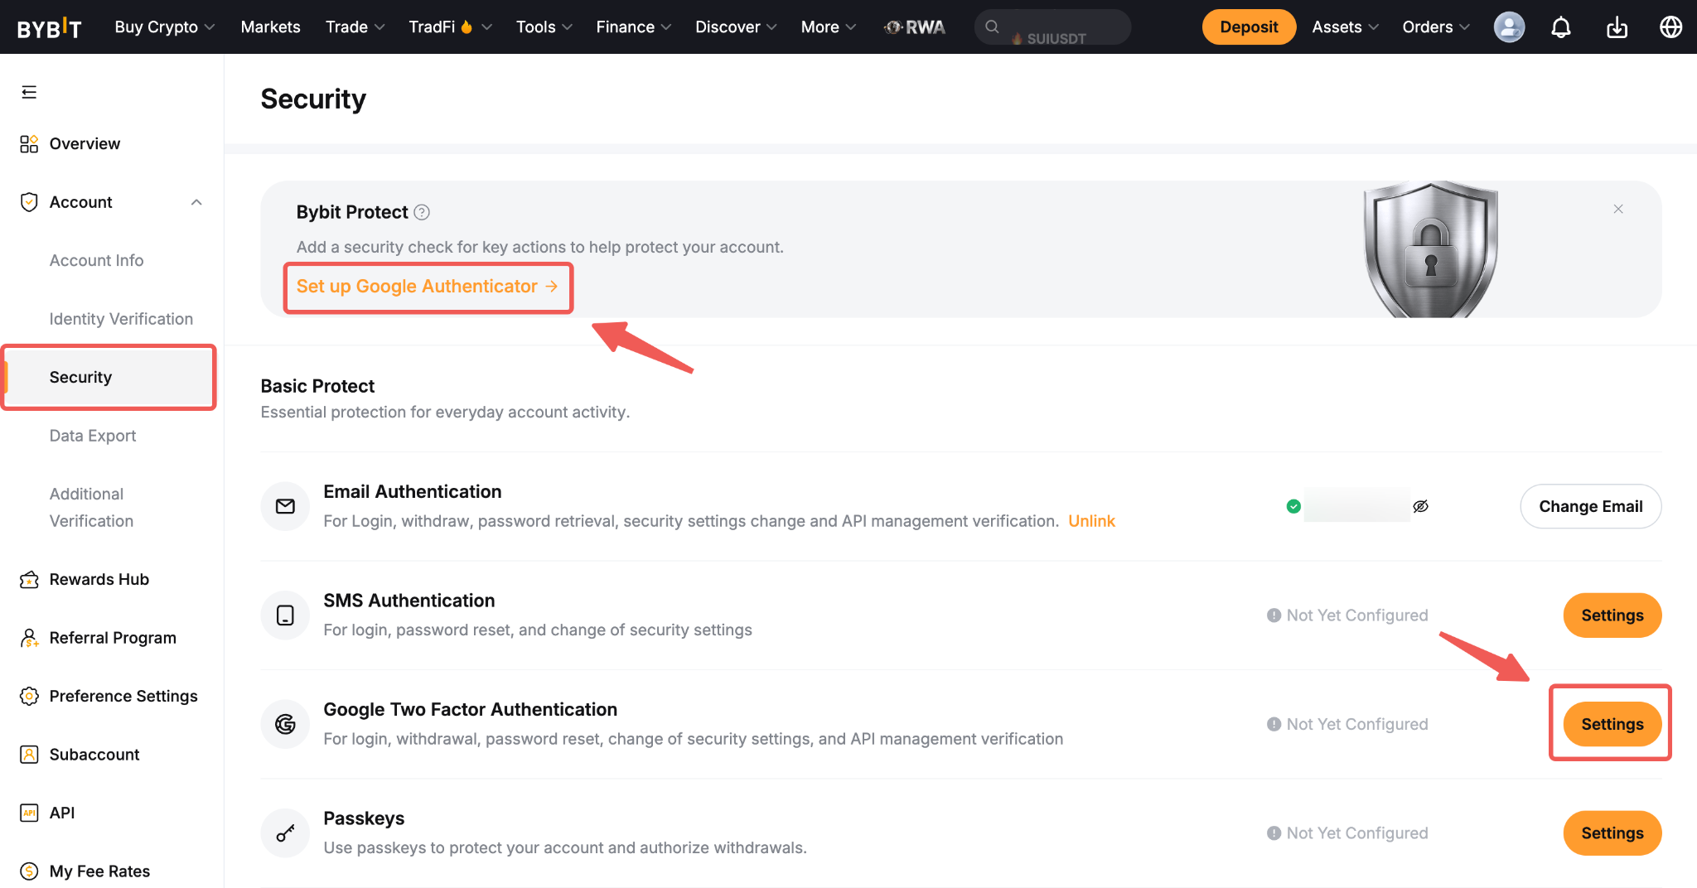The image size is (1697, 888).
Task: Focus the SUIUSDT search field
Action: point(1052,27)
